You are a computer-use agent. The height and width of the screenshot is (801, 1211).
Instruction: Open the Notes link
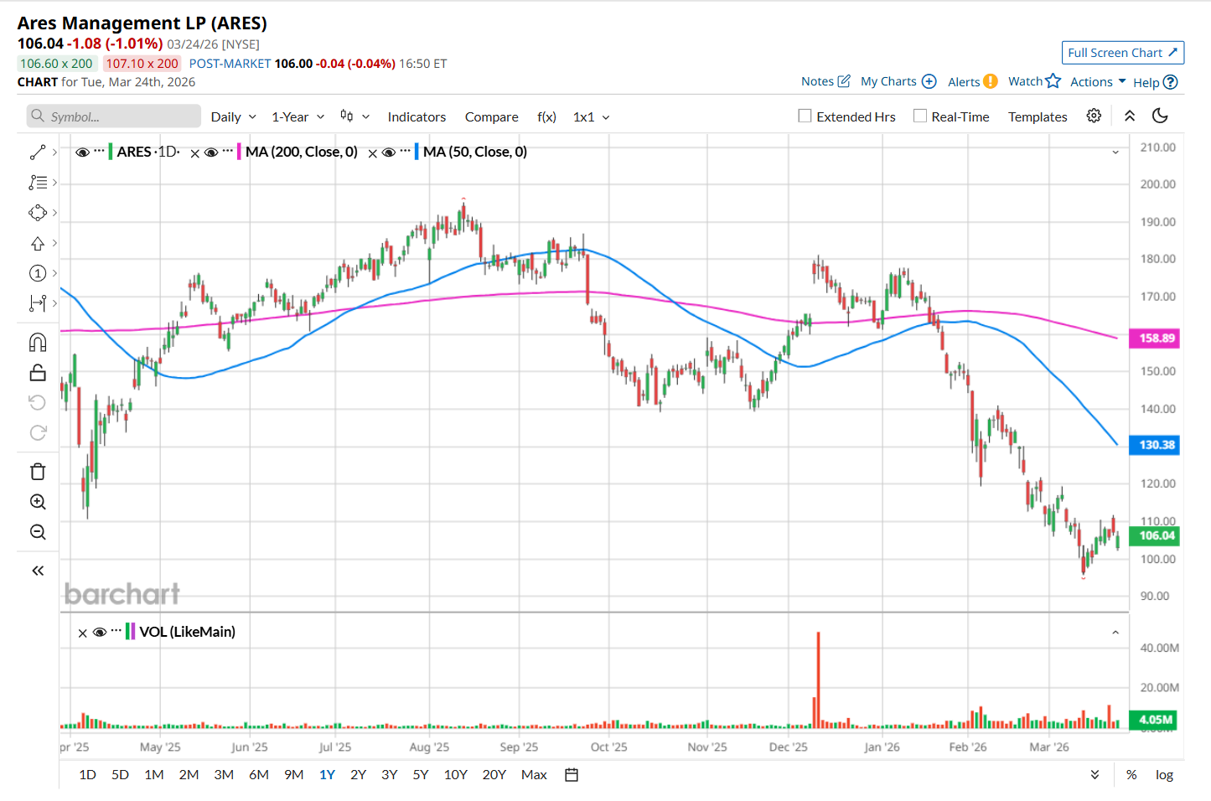[x=825, y=81]
